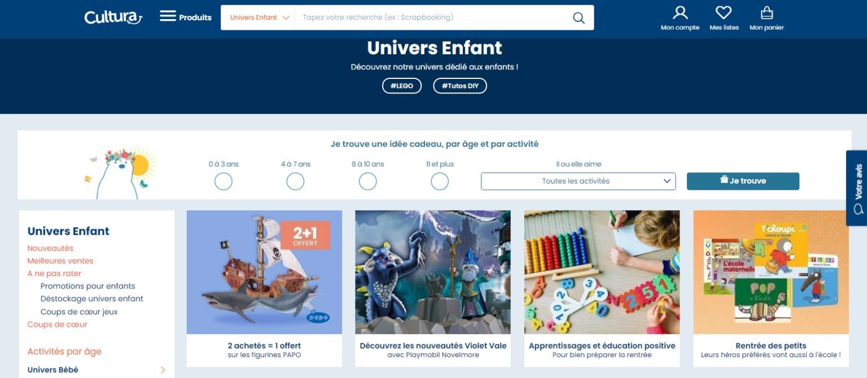The height and width of the screenshot is (378, 867).
Task: Open Mon panier basket icon
Action: point(767,13)
